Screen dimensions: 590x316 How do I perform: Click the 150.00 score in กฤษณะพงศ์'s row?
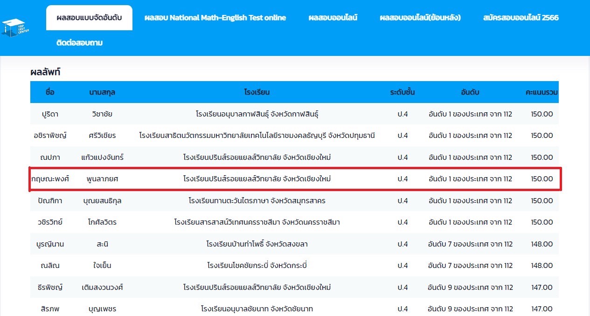(542, 179)
